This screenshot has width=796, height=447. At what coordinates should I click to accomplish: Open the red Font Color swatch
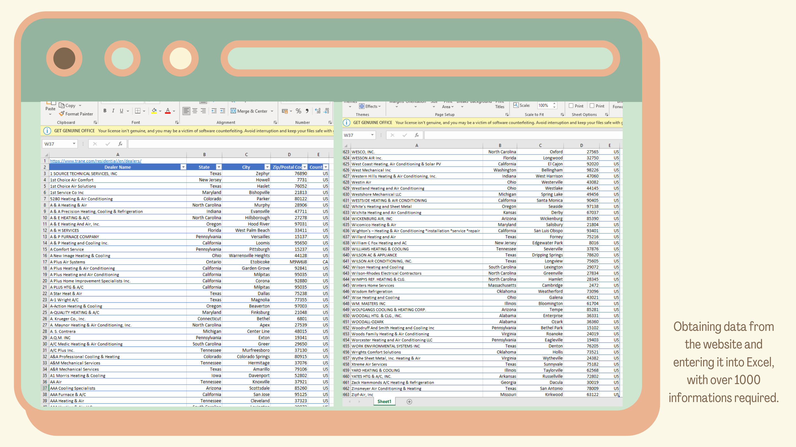point(168,111)
